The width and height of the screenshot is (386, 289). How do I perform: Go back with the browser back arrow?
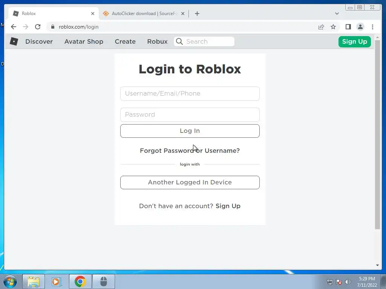click(14, 27)
